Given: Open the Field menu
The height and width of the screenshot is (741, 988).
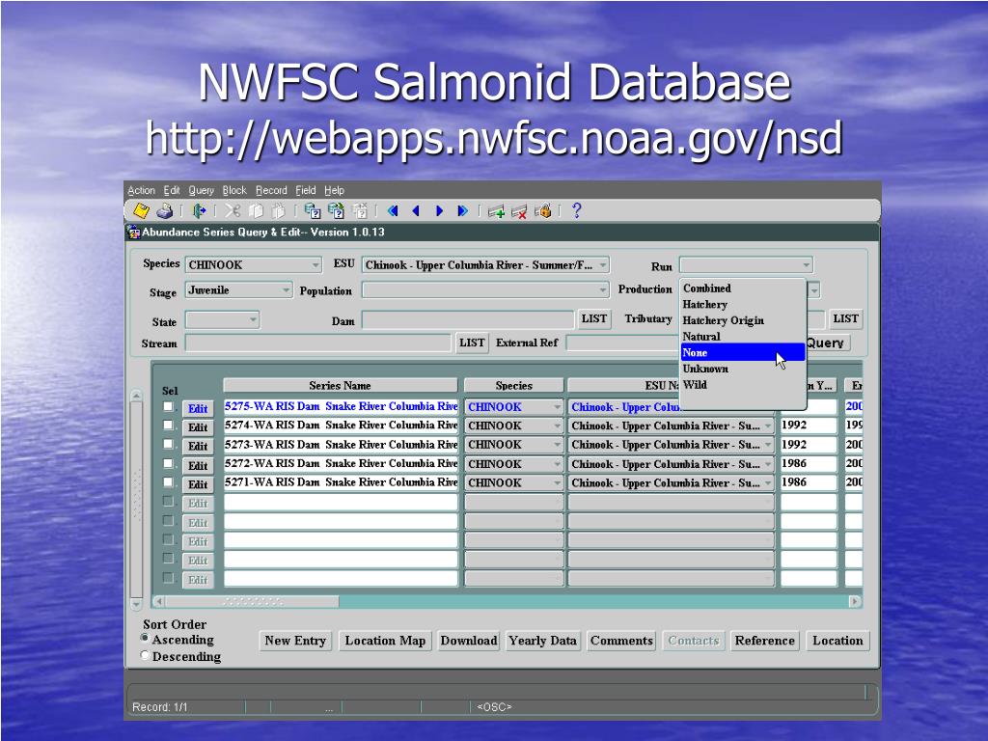Looking at the screenshot, I should pyautogui.click(x=306, y=190).
